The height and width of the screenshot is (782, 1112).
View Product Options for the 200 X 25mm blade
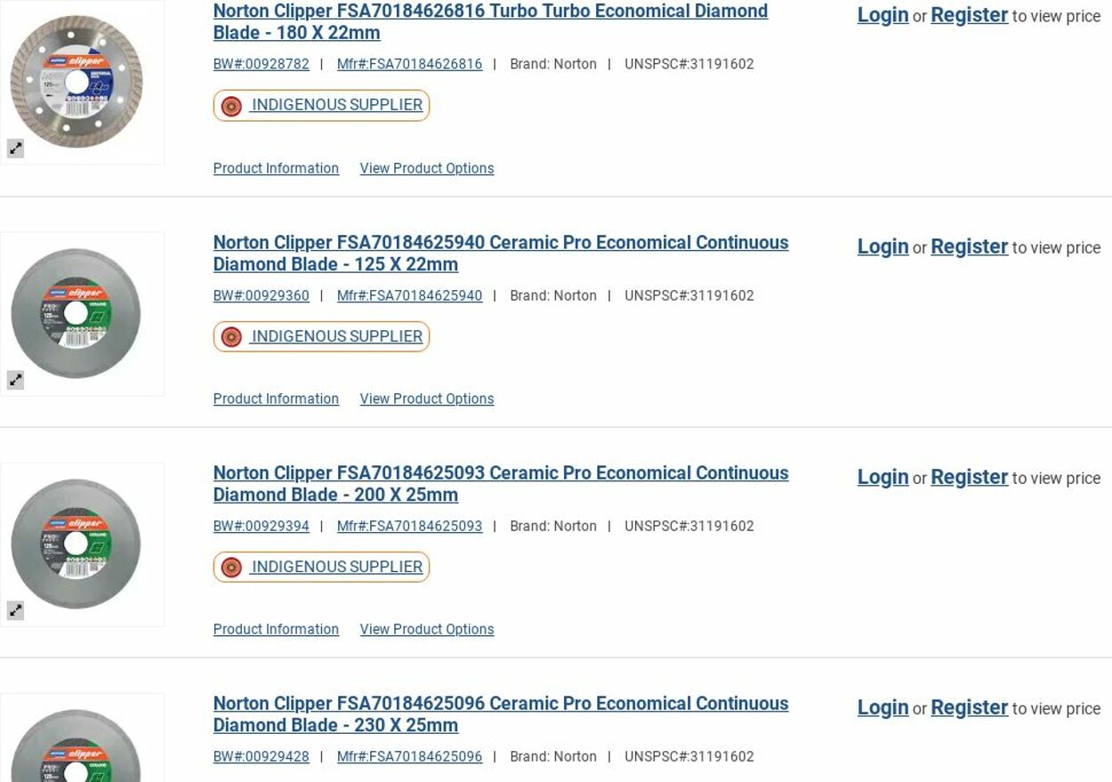[426, 629]
